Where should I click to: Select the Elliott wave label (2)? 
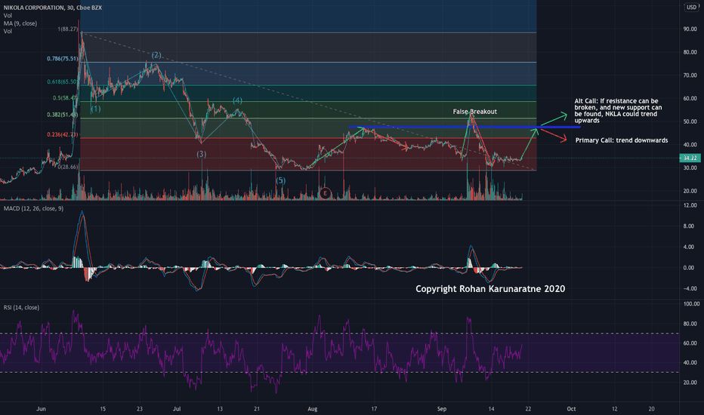156,55
